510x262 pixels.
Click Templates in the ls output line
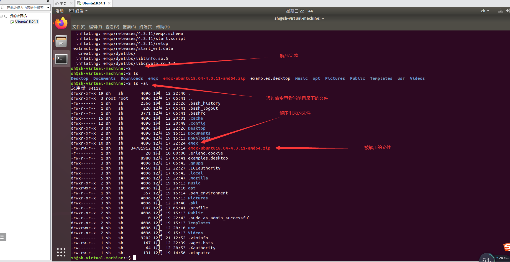point(381,78)
